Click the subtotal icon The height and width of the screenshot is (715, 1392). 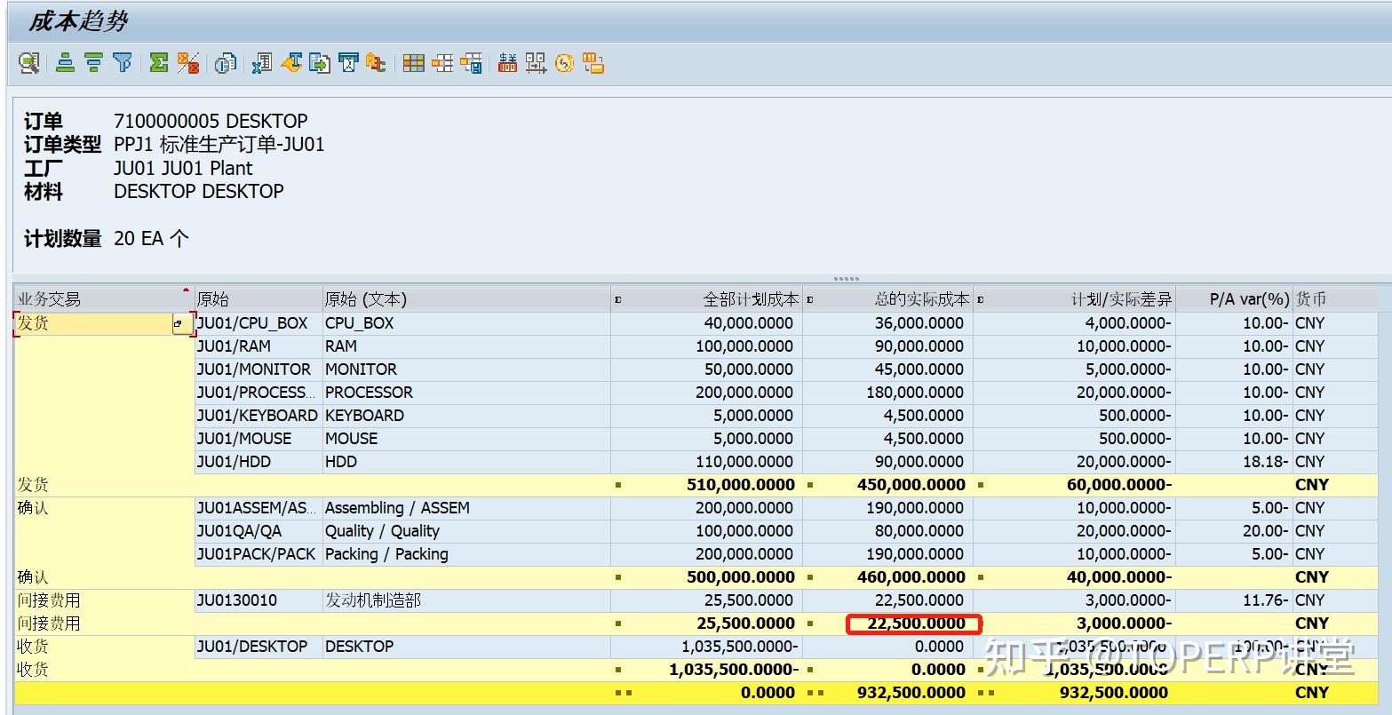click(187, 62)
